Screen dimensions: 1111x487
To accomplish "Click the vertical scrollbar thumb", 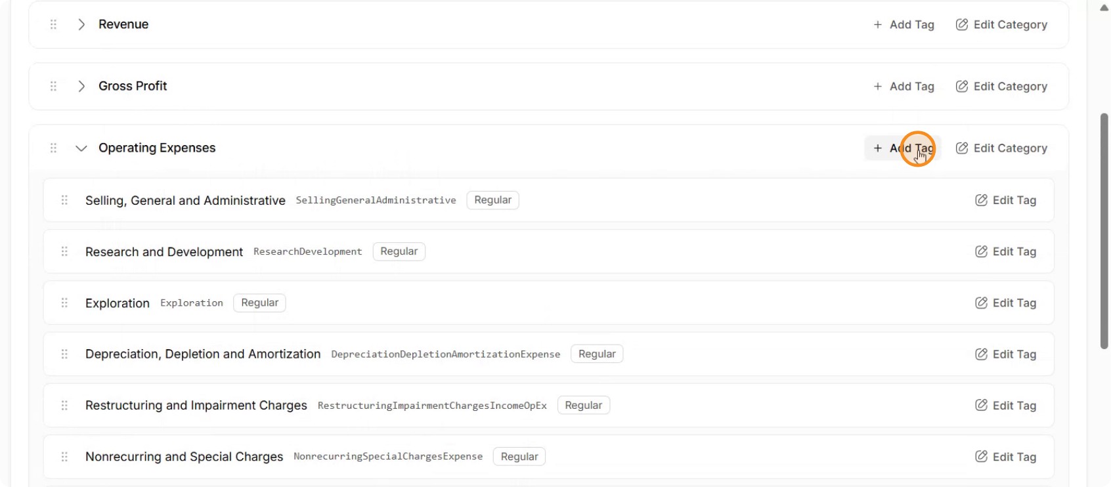I will coord(1104,231).
